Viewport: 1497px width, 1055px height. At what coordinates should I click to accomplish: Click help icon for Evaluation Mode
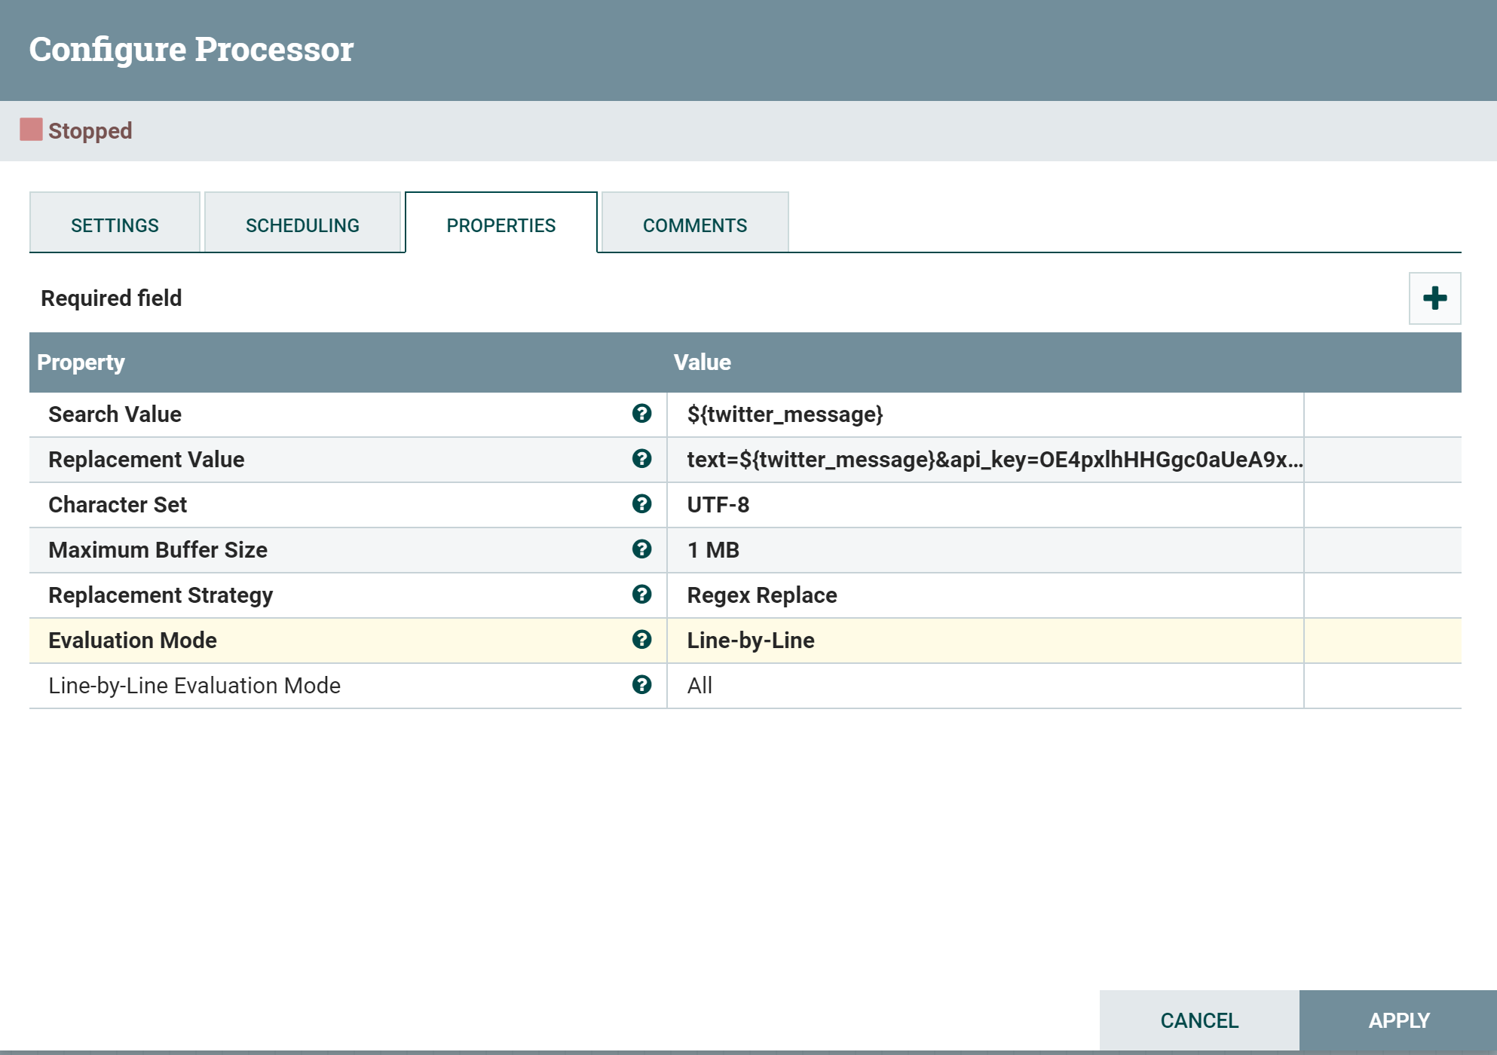(641, 640)
